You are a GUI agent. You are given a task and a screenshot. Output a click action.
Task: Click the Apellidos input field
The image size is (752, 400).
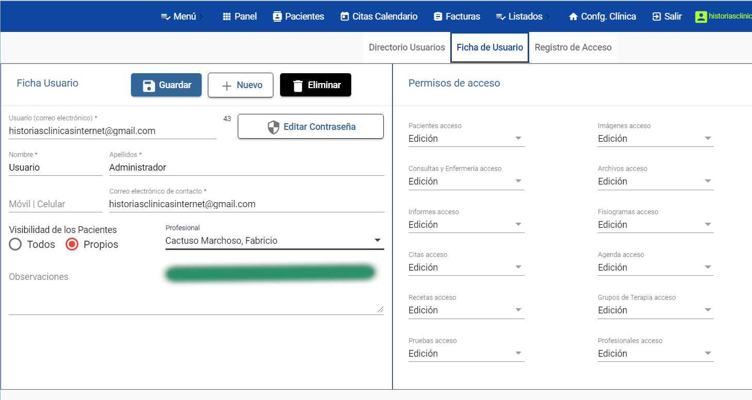pyautogui.click(x=247, y=168)
